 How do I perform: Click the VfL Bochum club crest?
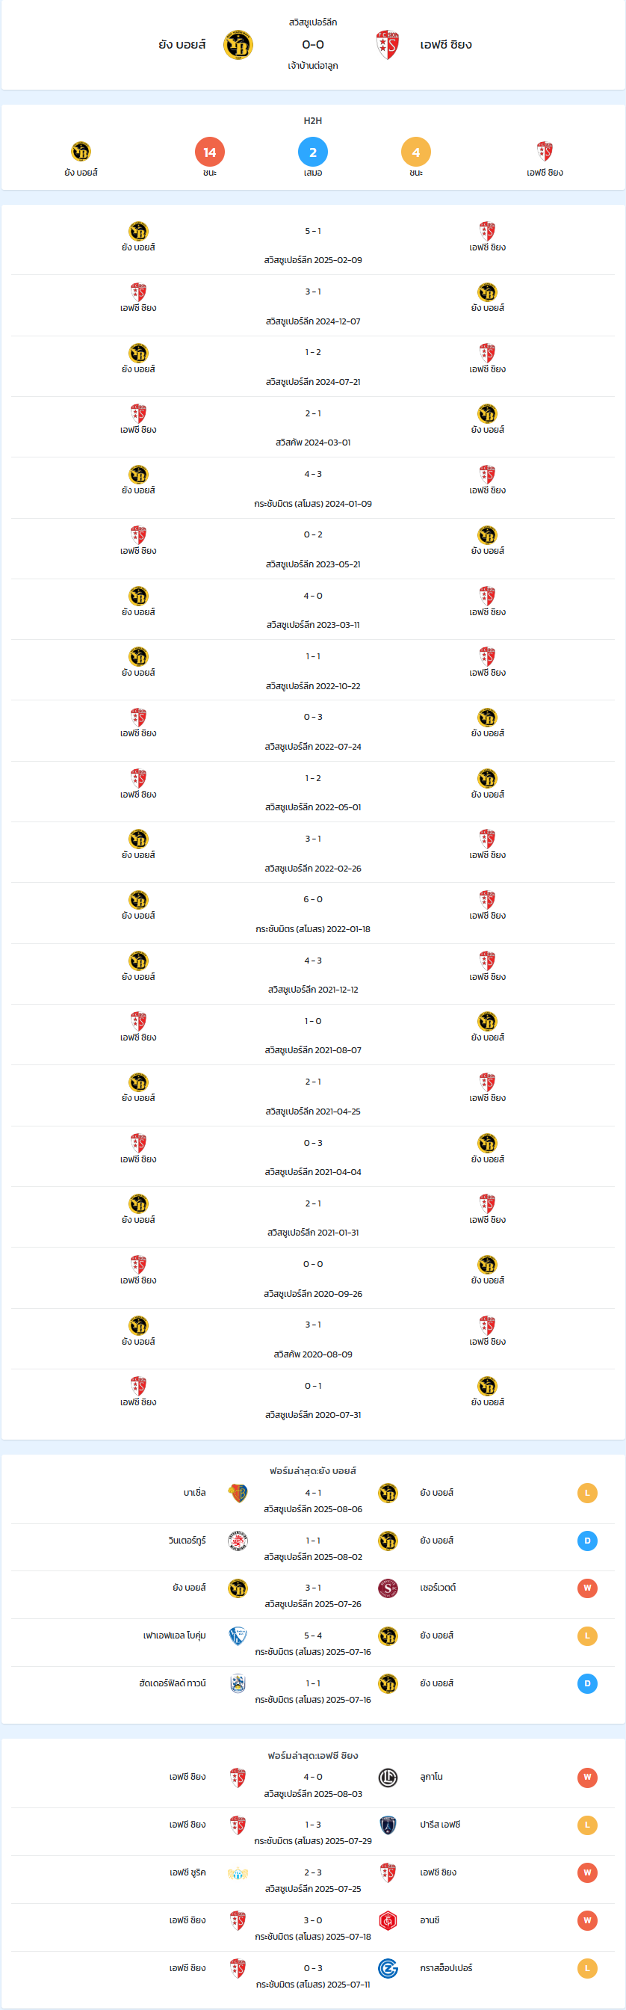click(238, 1636)
